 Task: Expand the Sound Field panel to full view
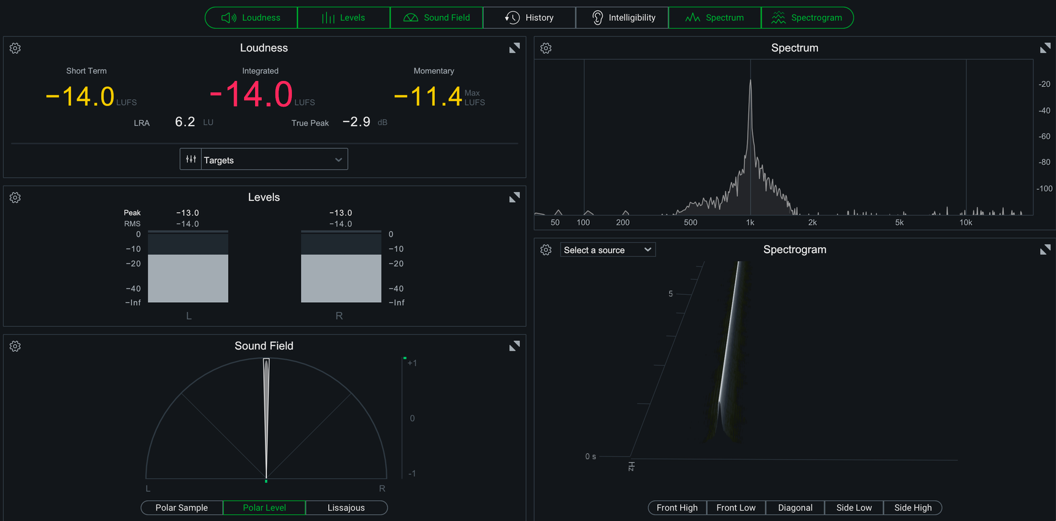click(x=515, y=346)
